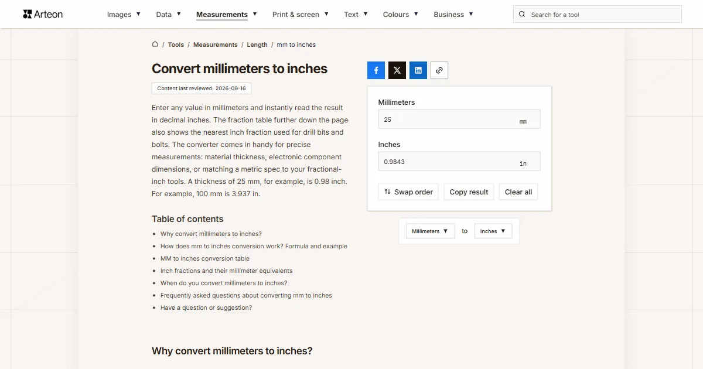Jump to 'Inch fractions and their millimeter equivalents'

226,271
